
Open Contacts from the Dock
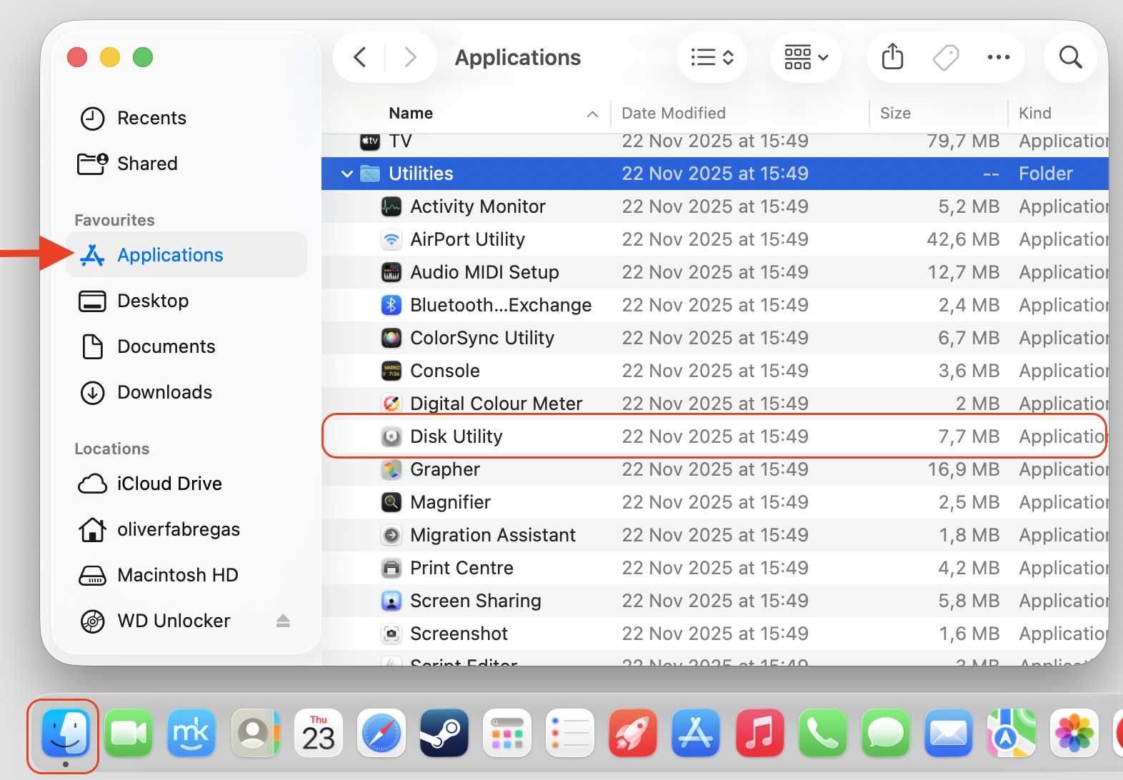click(255, 733)
